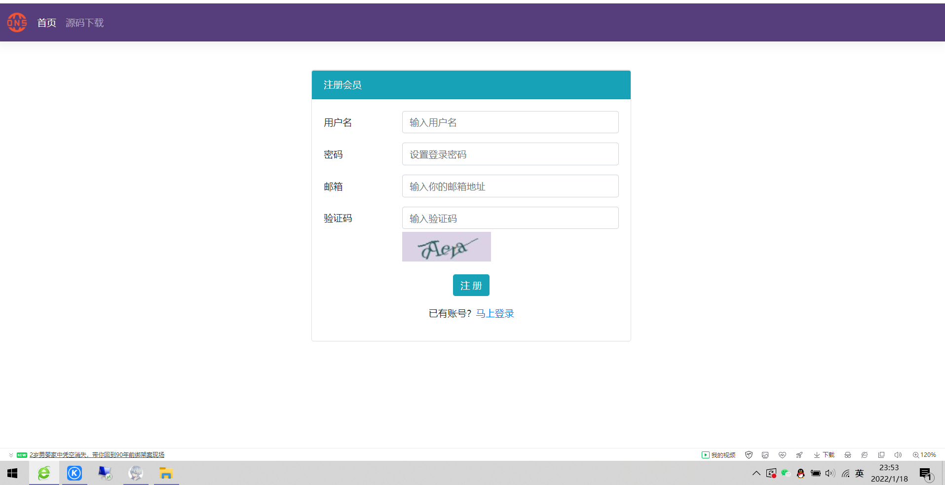Click the IE compatibility mode icon
Image resolution: width=945 pixels, height=485 pixels.
click(865, 454)
